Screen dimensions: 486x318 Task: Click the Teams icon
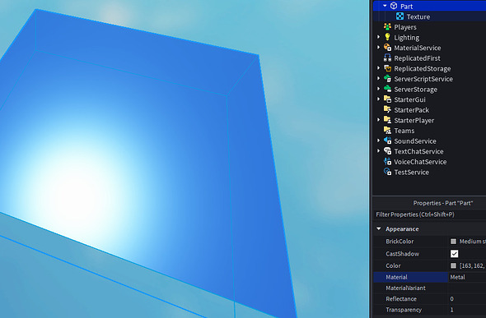(387, 131)
